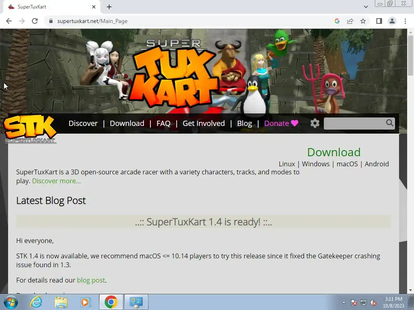Choose the macOS download link

pos(347,164)
